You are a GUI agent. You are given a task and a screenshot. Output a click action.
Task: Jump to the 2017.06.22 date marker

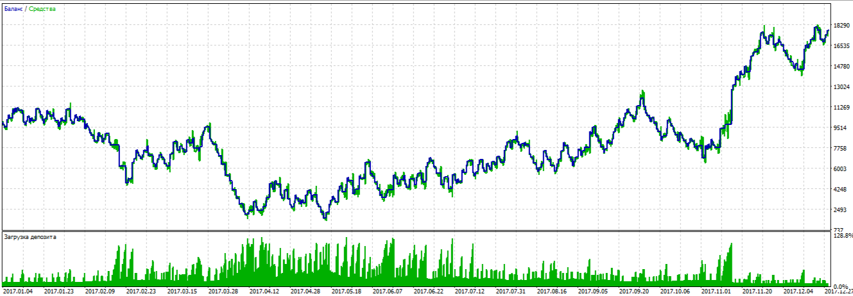[x=429, y=291]
